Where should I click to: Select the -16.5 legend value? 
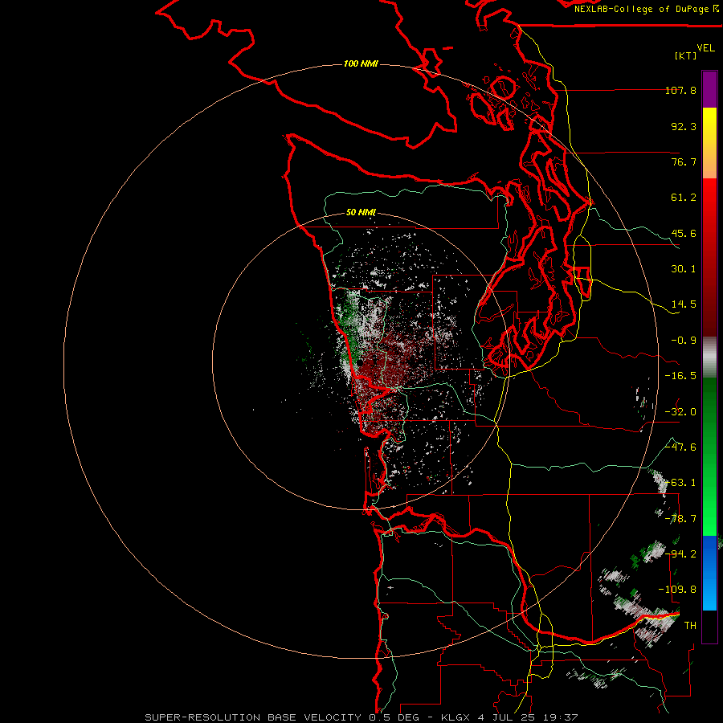click(x=680, y=376)
